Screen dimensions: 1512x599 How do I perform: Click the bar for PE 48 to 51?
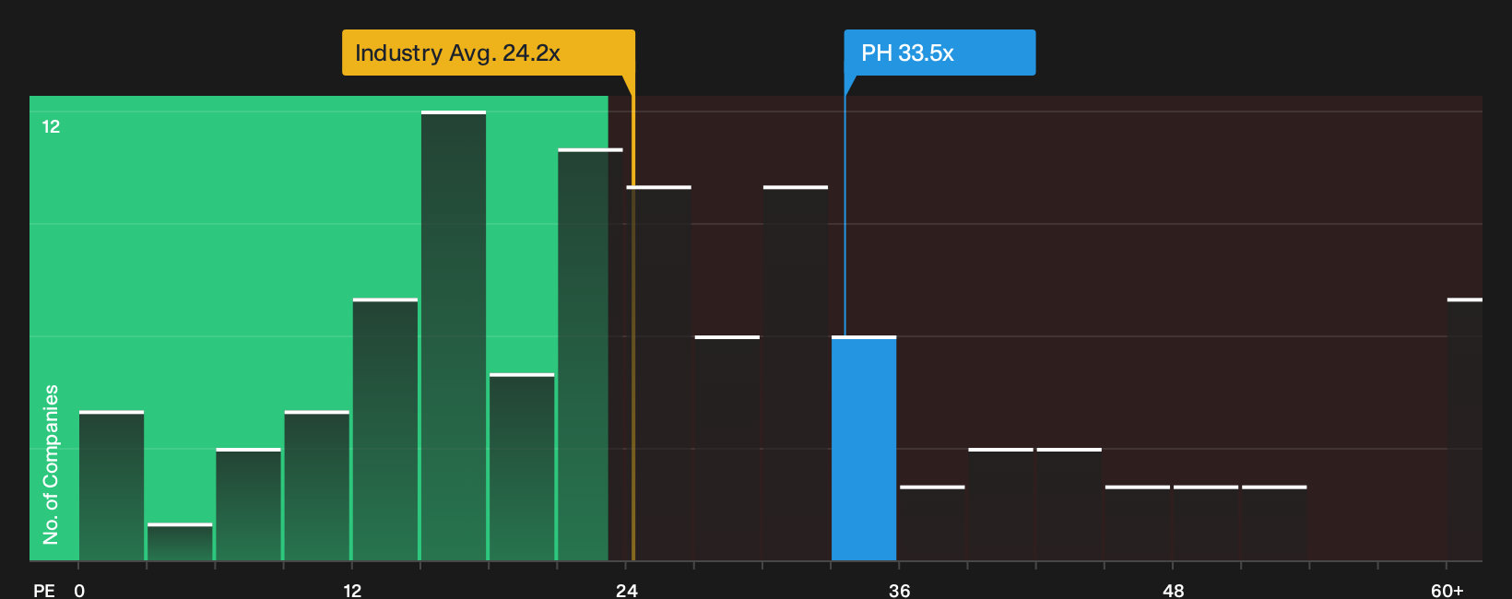tap(1206, 523)
